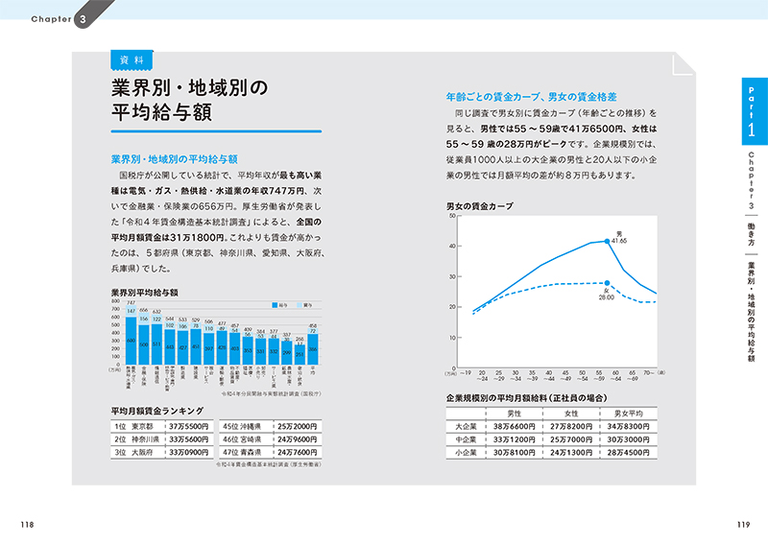Click the 業界別・地域別の平均給与額 main title
This screenshot has width=768, height=544.
(x=189, y=100)
